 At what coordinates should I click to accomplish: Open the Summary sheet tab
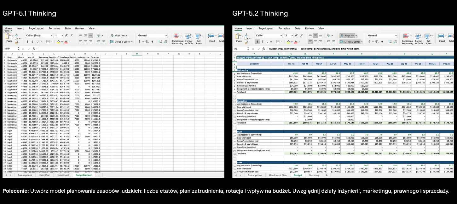coord(314,175)
